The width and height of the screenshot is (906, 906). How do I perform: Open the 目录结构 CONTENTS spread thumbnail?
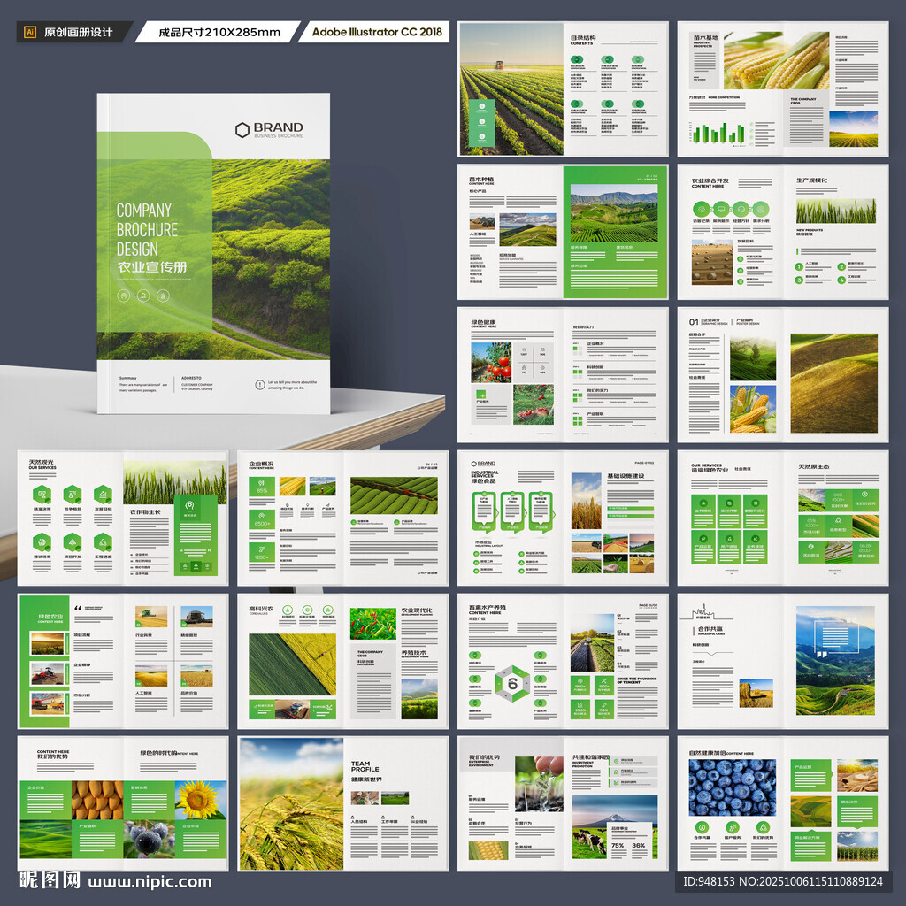pos(563,89)
